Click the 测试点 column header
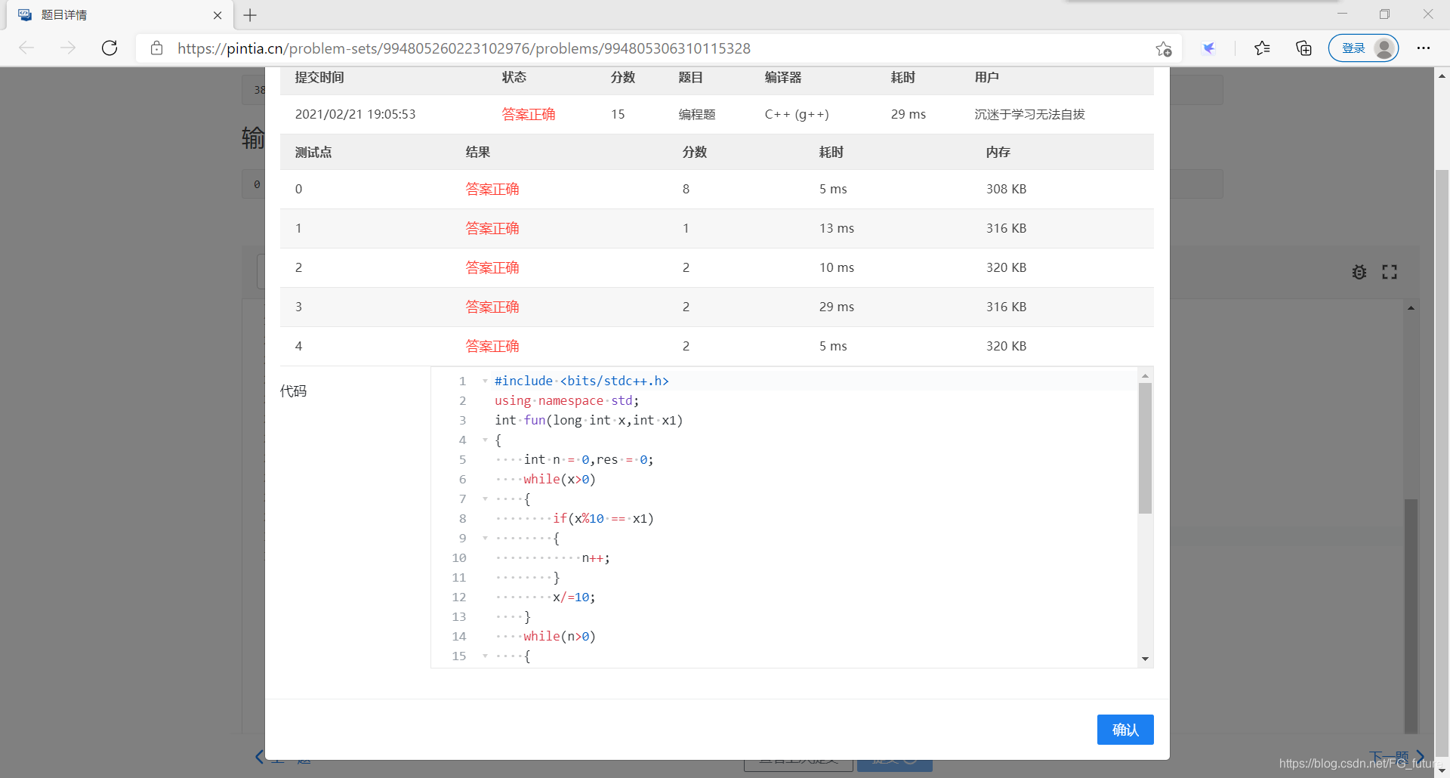 click(313, 152)
